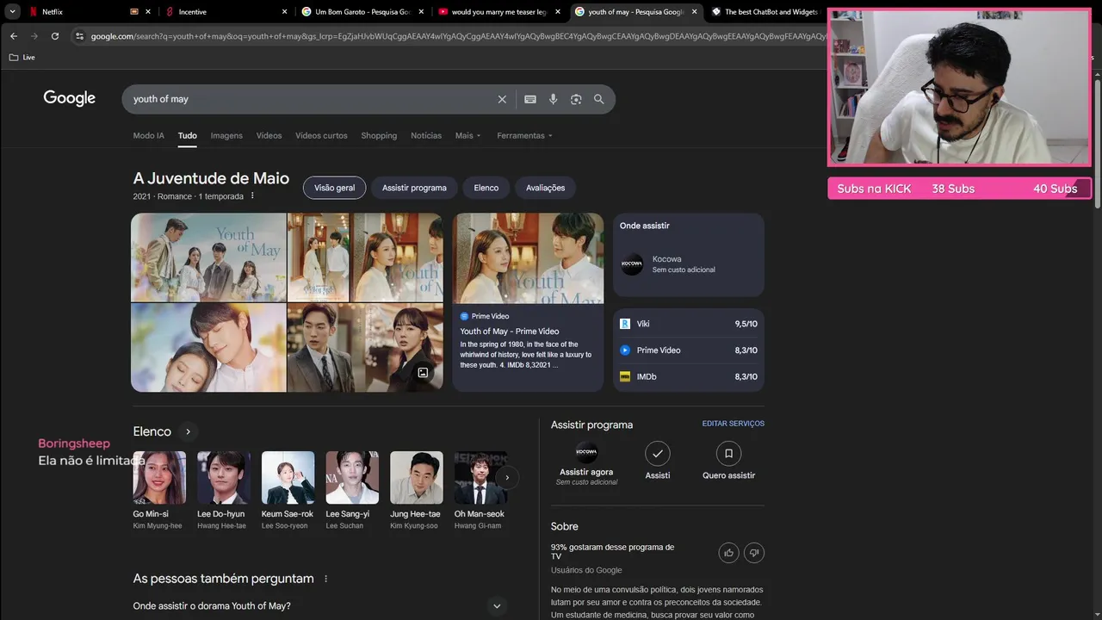The width and height of the screenshot is (1102, 620).
Task: Open the Mais dropdown in search filters
Action: (x=467, y=135)
